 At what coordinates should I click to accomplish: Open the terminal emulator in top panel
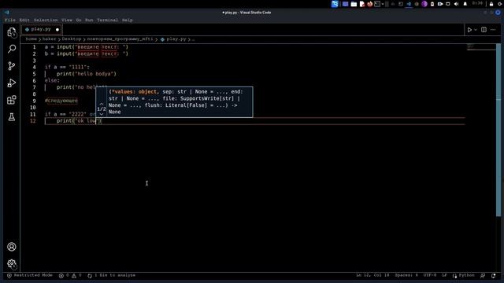tap(377, 4)
